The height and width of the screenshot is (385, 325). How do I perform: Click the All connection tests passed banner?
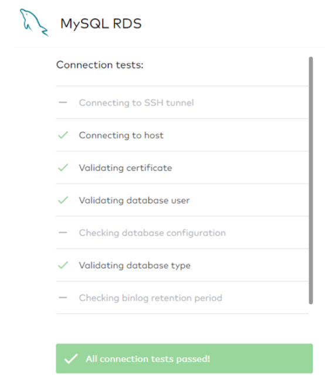click(x=184, y=359)
